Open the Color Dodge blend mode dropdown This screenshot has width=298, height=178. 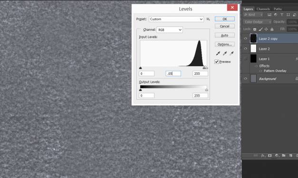257,22
